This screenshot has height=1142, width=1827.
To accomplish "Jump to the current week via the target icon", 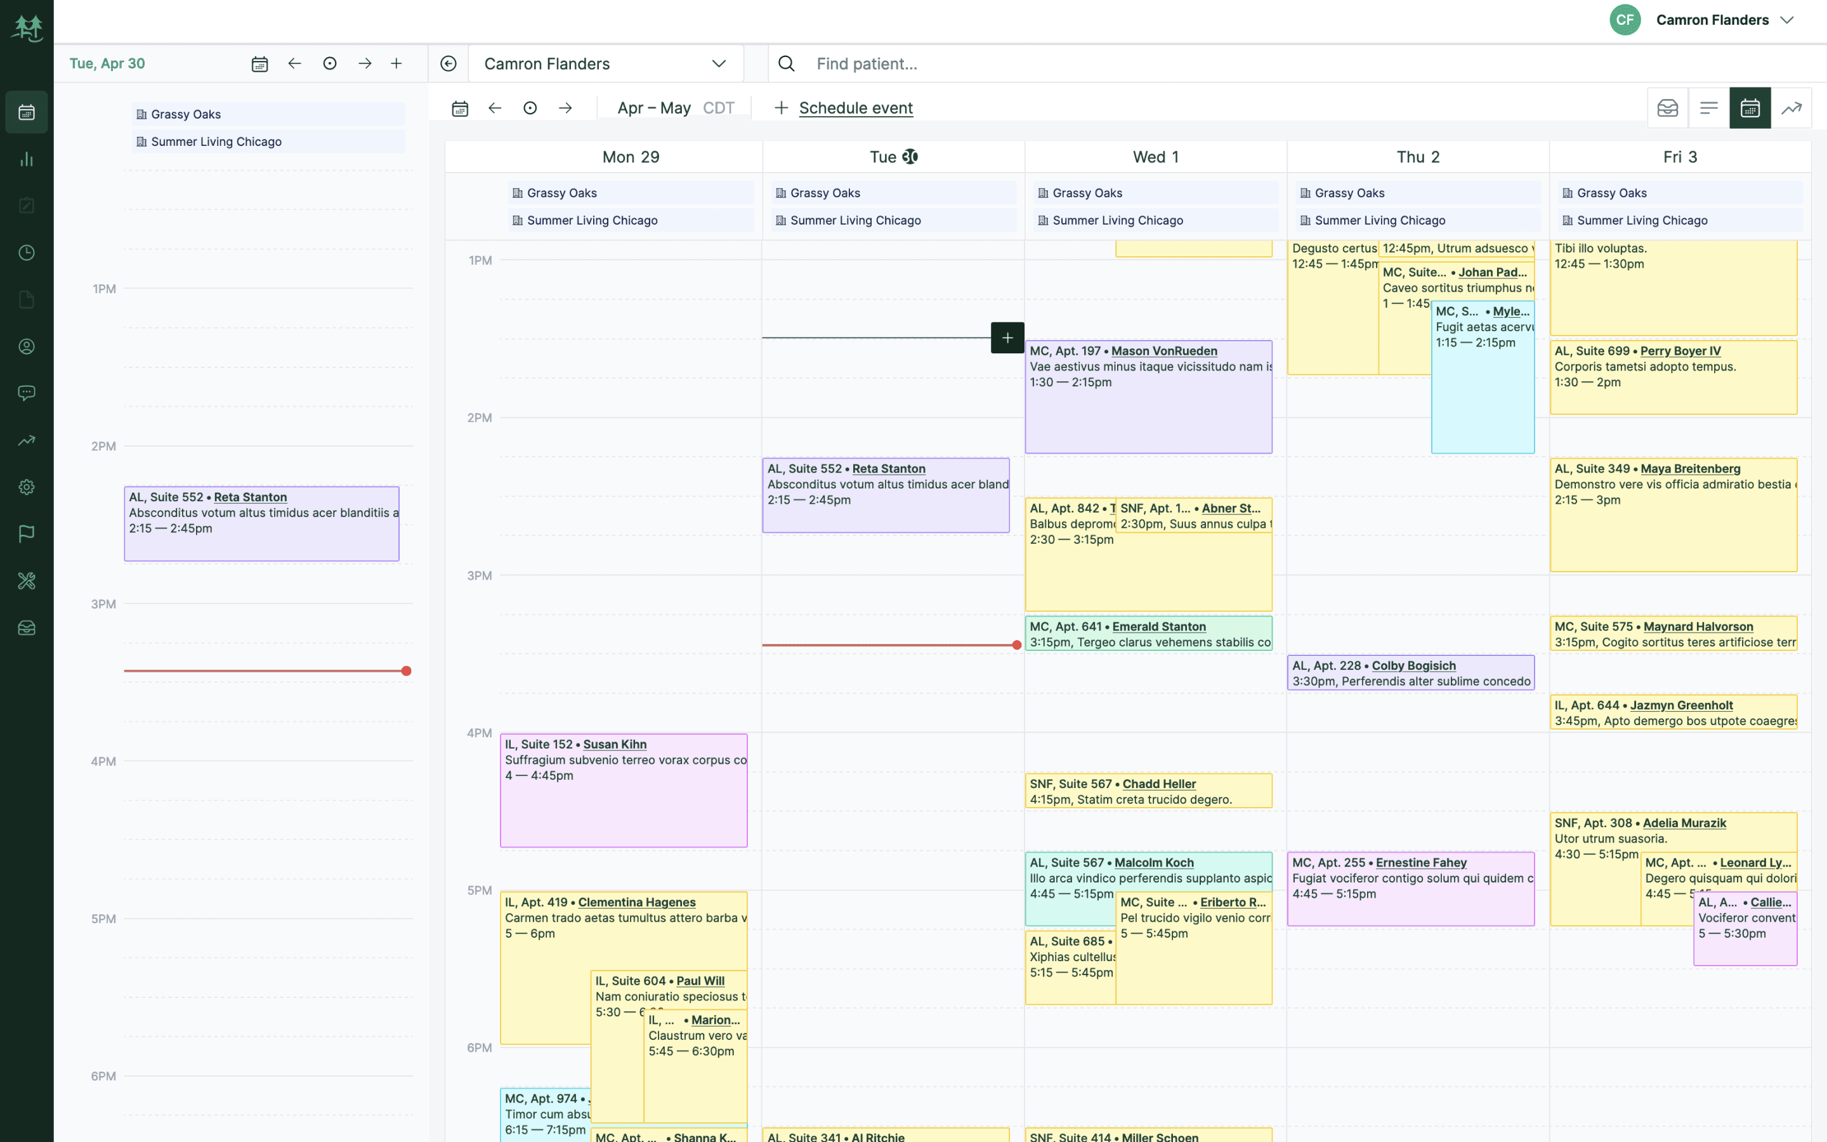I will (x=530, y=108).
